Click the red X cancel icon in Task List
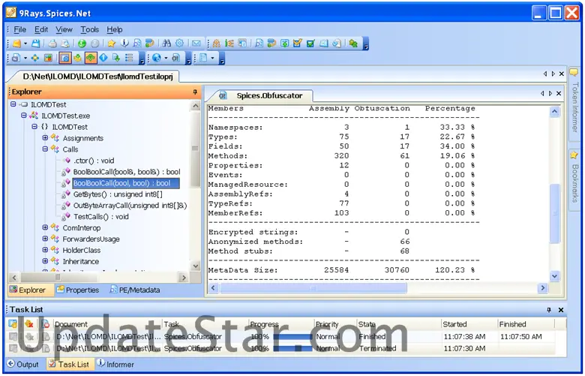 pyautogui.click(x=29, y=323)
